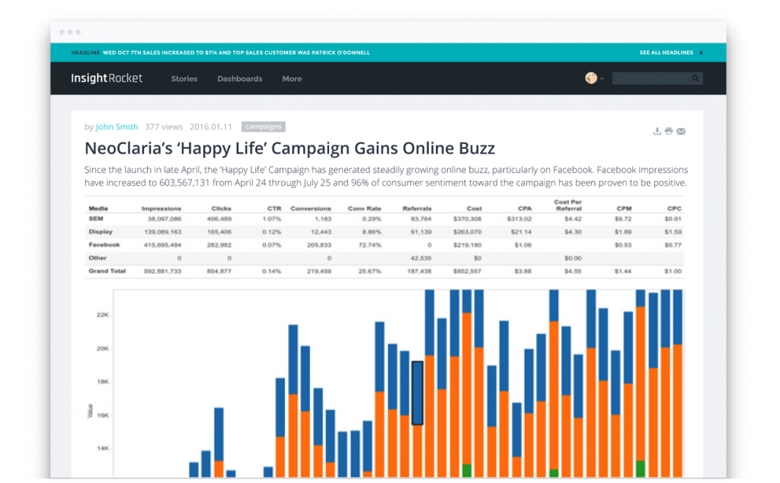Click the SEE ALL HEADLINES link

click(x=666, y=52)
